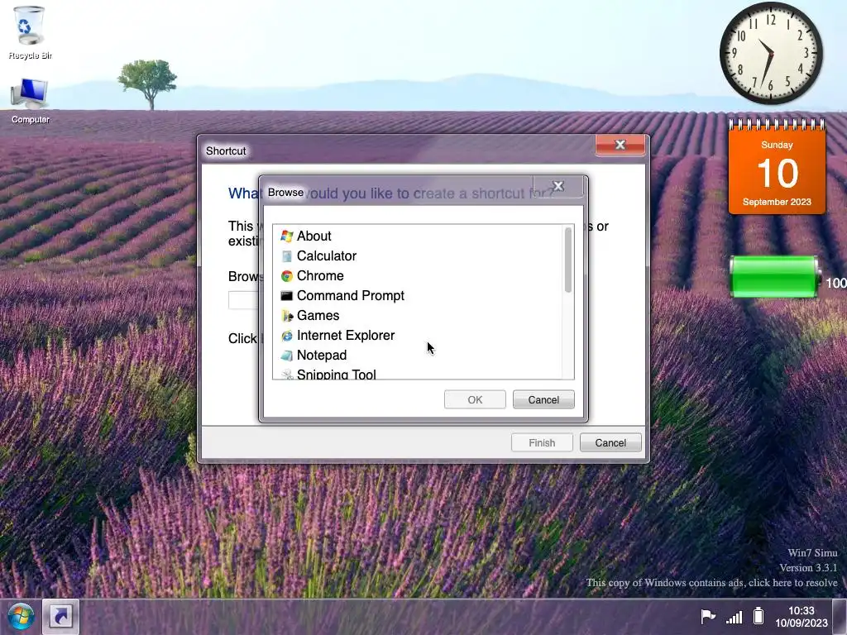Close the Browse dialog
This screenshot has width=847, height=635.
[558, 186]
